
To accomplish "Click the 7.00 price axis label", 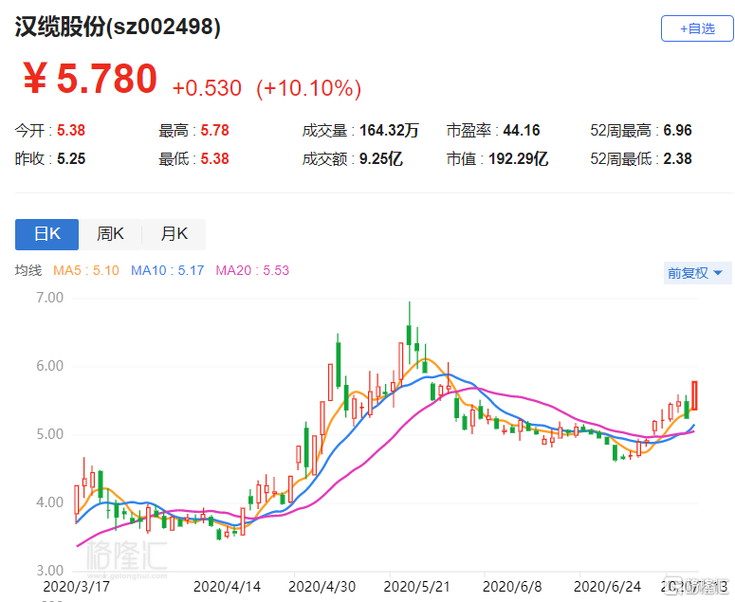I will click(x=49, y=298).
